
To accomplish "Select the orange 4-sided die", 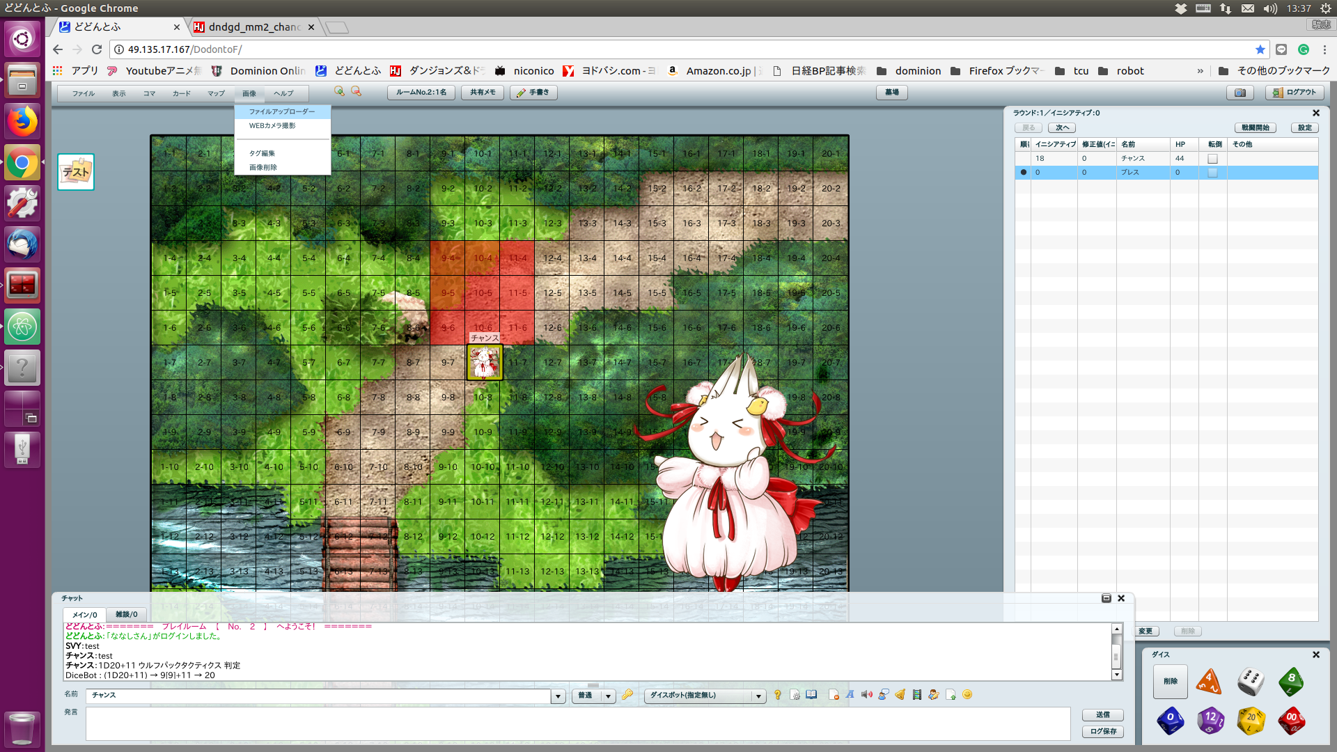I will [x=1209, y=681].
